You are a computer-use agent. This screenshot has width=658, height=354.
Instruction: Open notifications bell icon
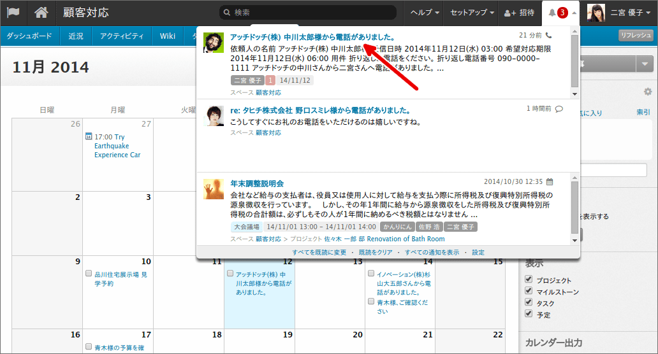tap(552, 13)
